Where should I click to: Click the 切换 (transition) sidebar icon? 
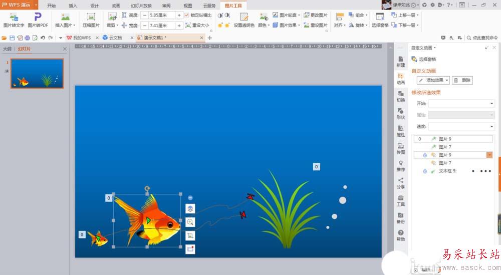pyautogui.click(x=401, y=96)
